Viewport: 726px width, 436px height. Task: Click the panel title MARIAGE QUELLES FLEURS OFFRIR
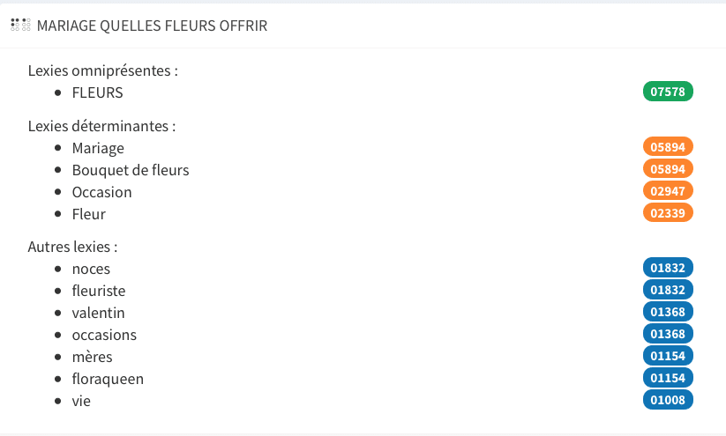click(x=152, y=26)
